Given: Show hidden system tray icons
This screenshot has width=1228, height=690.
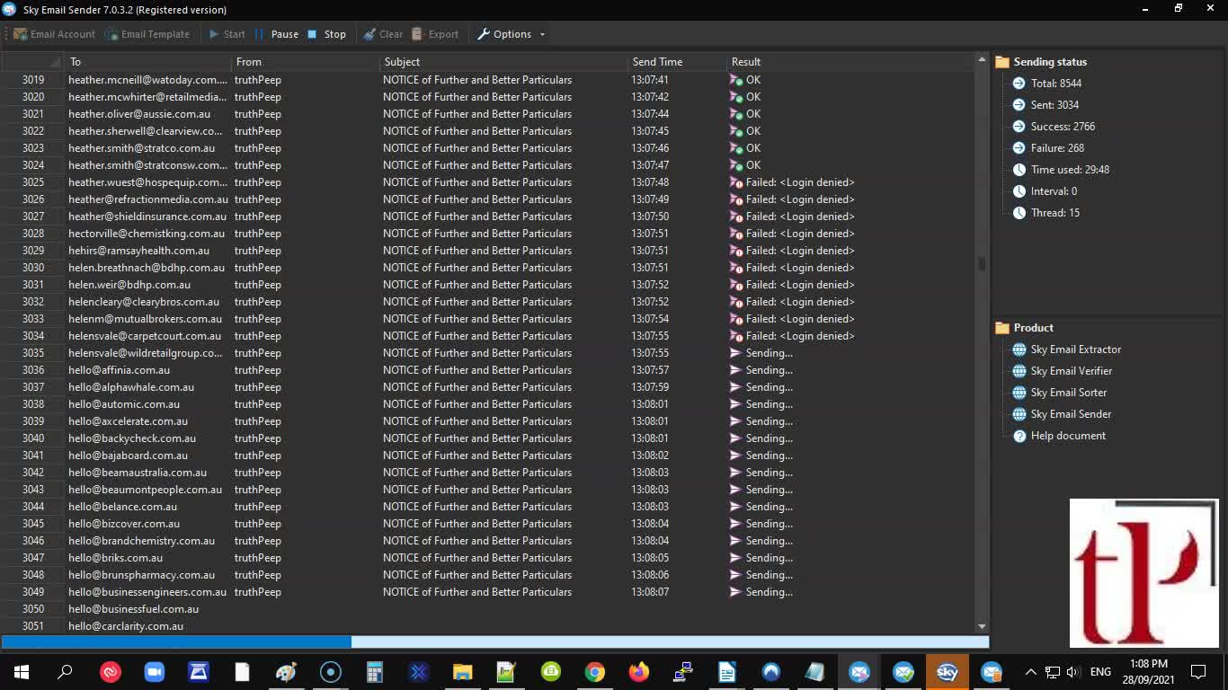Looking at the screenshot, I should coord(1031,671).
